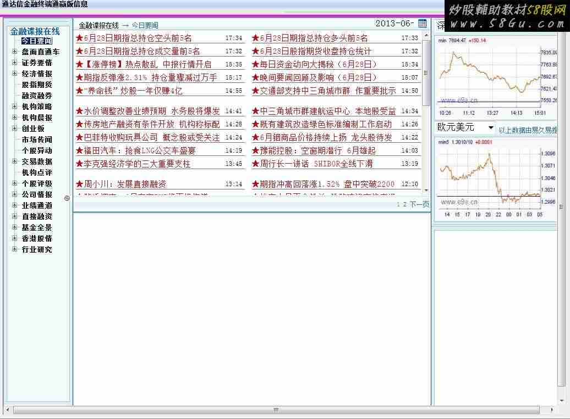Click the 今日要闻 breadcrumb link
Screen dimensions: 570x419
click(x=145, y=25)
